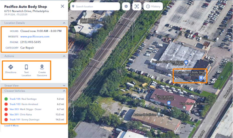Click Load 4 More vehicles link
This screenshot has width=233, height=138.
tap(12, 125)
